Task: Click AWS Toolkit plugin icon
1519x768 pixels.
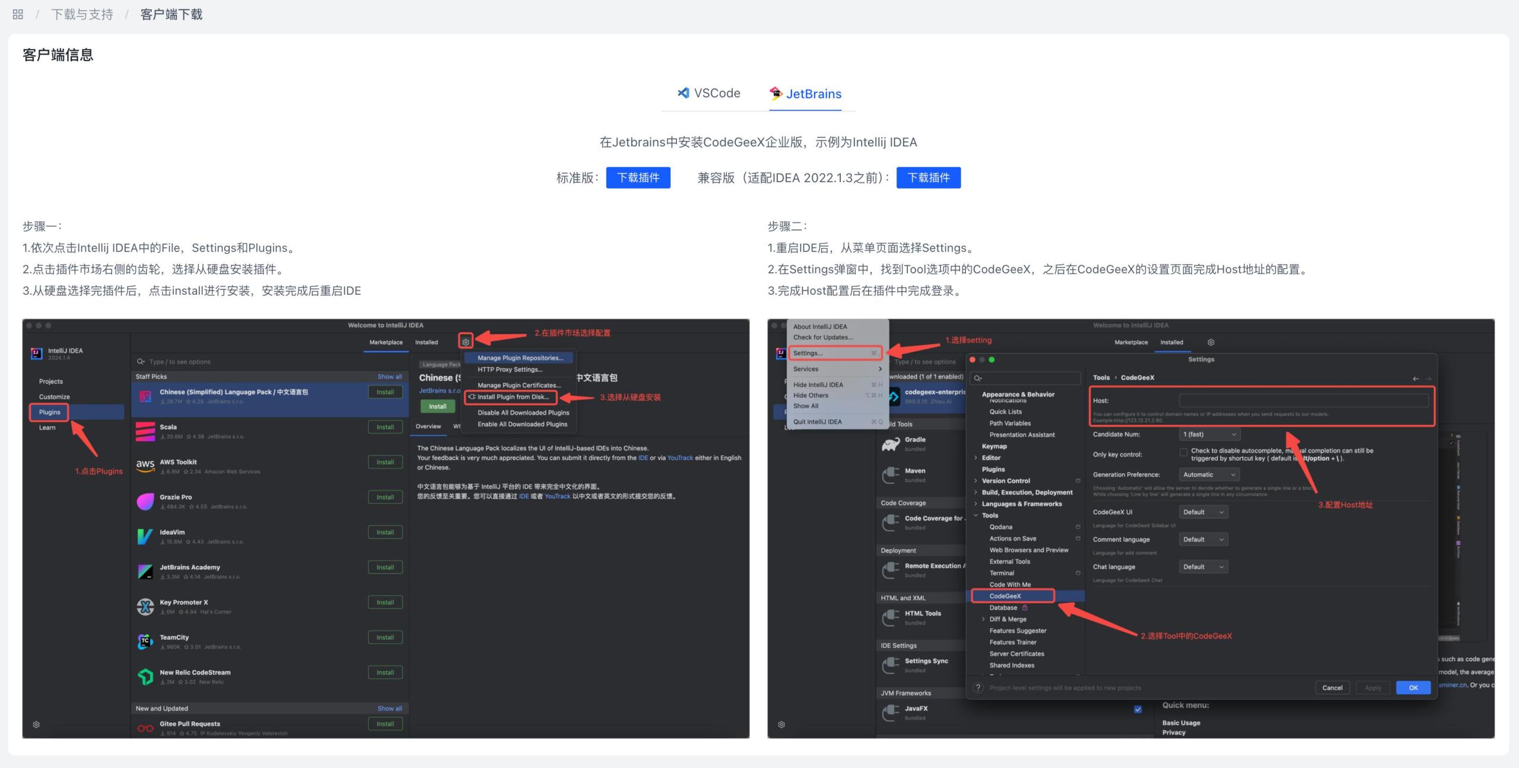Action: point(145,466)
